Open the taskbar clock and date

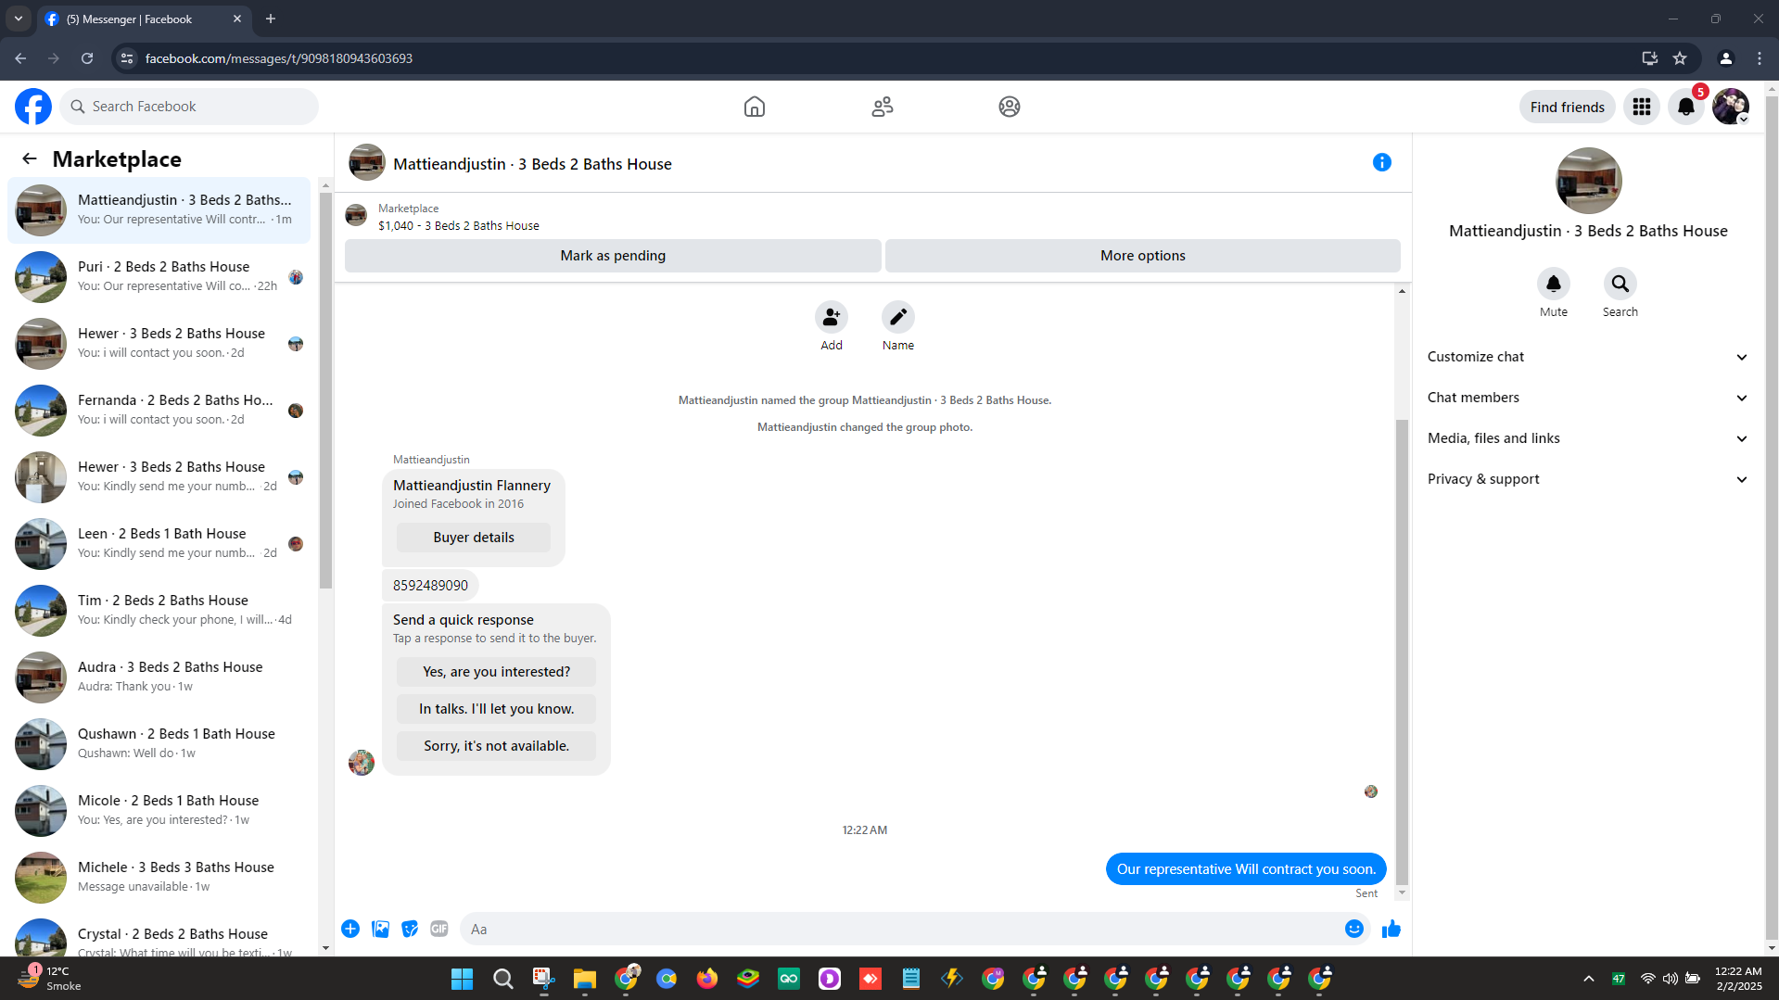1737,979
